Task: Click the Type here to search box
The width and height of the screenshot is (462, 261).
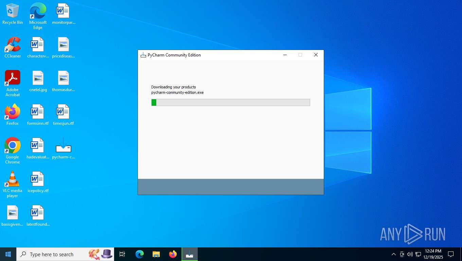Action: tap(65, 254)
